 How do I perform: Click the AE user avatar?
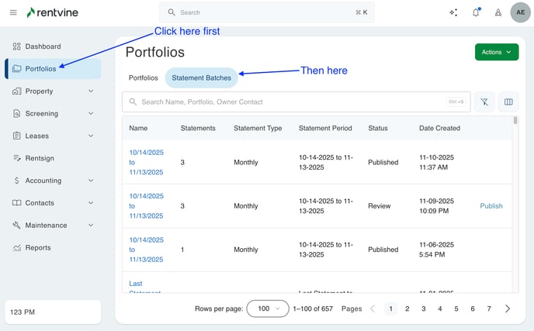point(520,12)
